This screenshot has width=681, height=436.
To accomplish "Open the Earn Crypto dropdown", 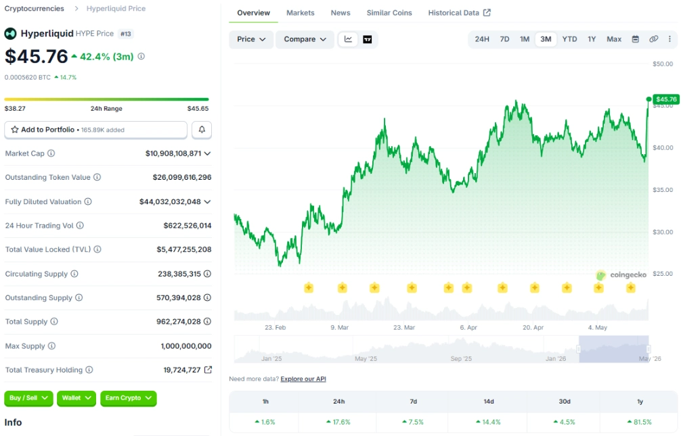I will 129,398.
